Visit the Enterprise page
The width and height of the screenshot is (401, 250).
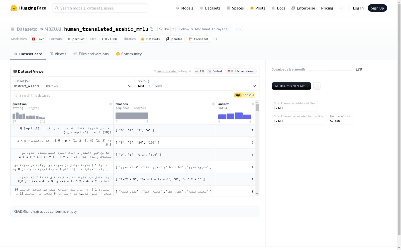pos(303,8)
